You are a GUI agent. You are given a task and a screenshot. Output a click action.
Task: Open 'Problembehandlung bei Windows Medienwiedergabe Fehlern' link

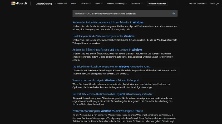pyautogui.click(x=108, y=111)
